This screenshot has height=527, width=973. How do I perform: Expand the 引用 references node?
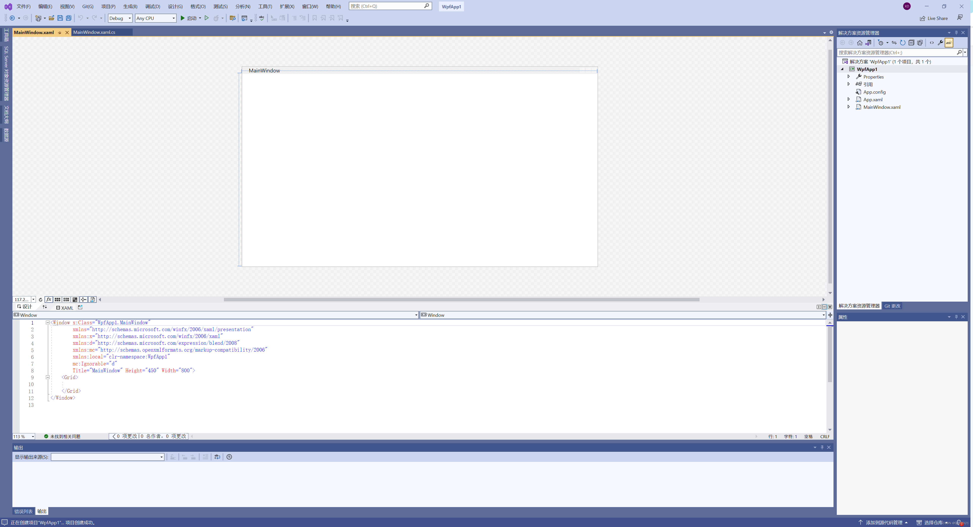tap(849, 84)
